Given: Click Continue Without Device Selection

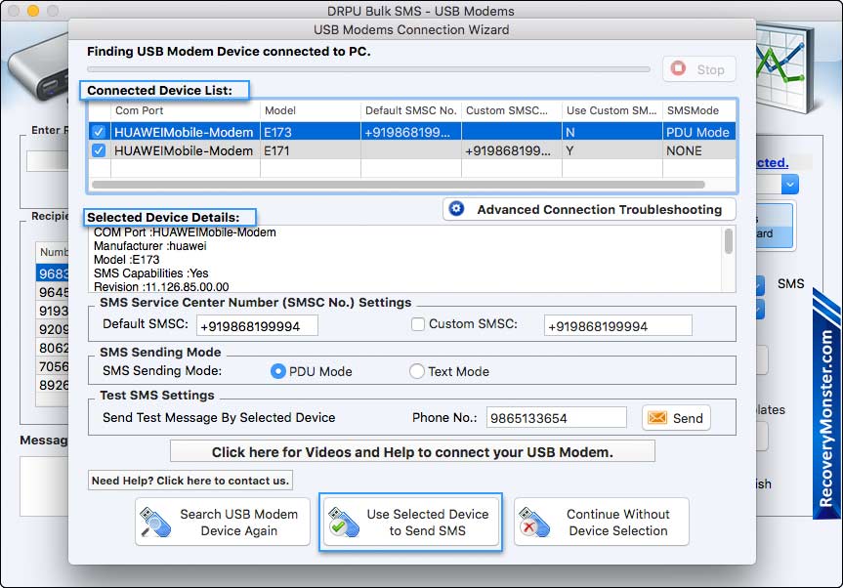Looking at the screenshot, I should pyautogui.click(x=601, y=522).
